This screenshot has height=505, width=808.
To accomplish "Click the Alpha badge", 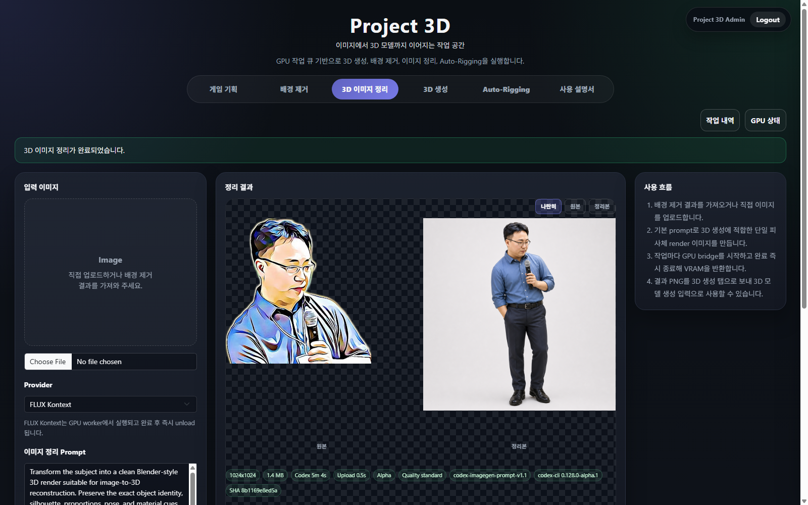I will click(x=384, y=475).
